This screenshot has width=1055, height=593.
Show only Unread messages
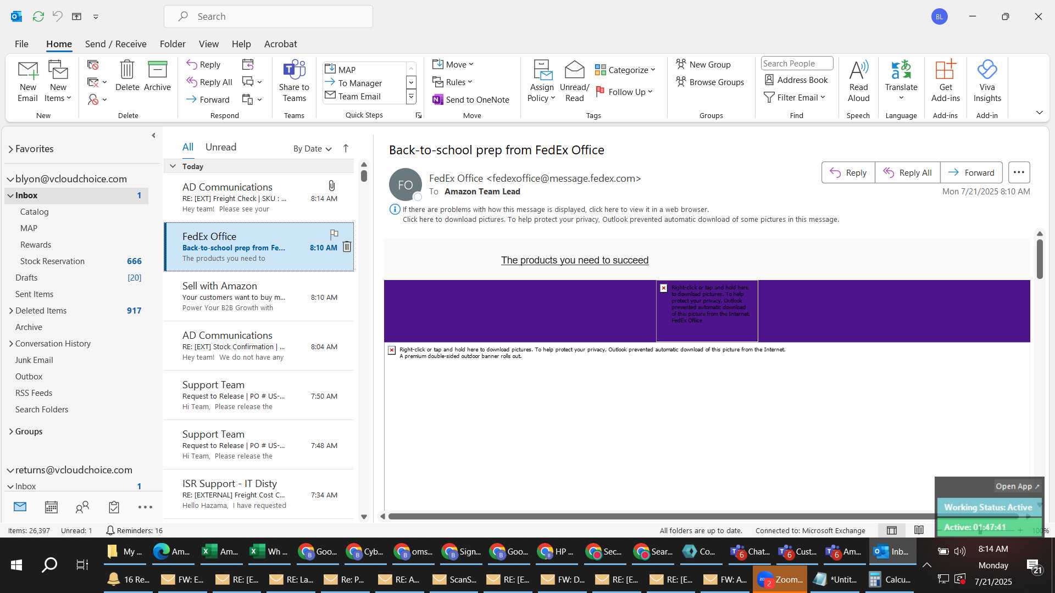(x=221, y=147)
